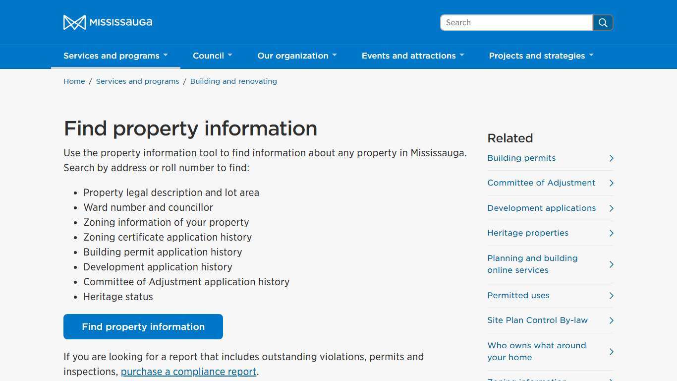The image size is (677, 381).
Task: Click the chevron beside Building permits
Action: pyautogui.click(x=611, y=158)
